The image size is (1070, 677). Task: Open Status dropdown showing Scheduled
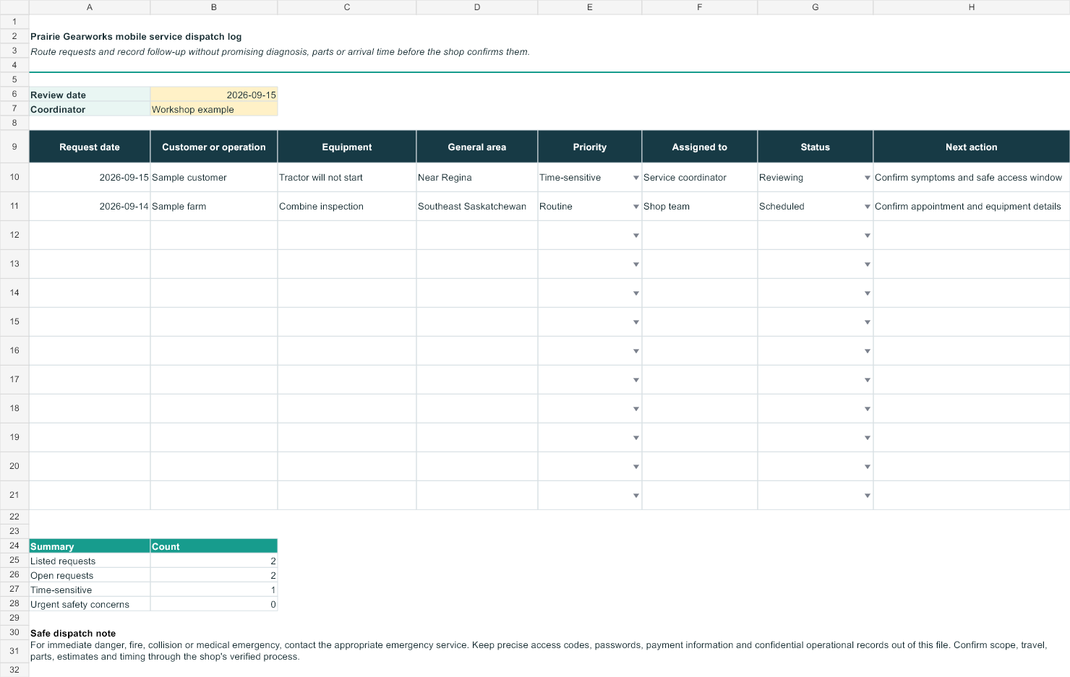(867, 207)
